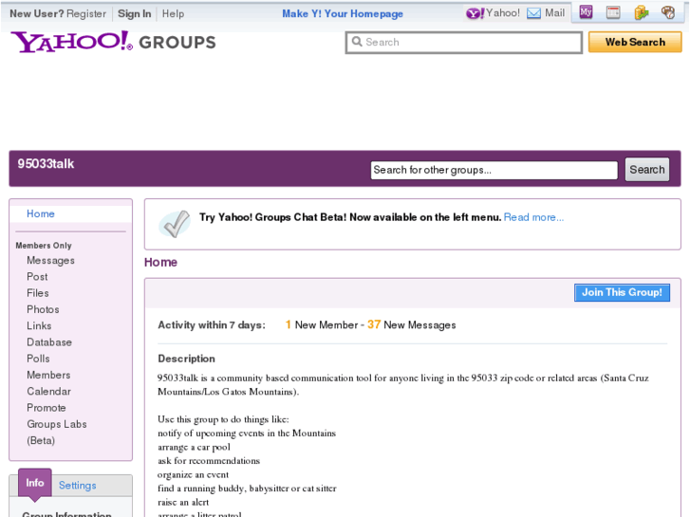The width and height of the screenshot is (690, 517).
Task: Open the calendar icon in top toolbar
Action: (613, 12)
